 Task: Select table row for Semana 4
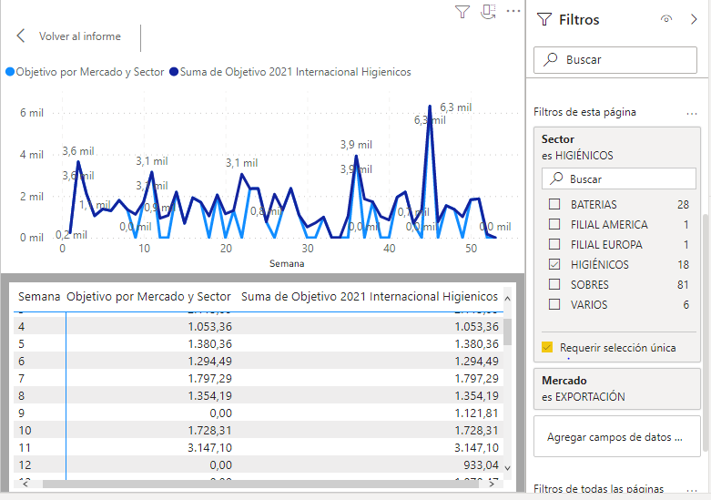[x=259, y=327]
